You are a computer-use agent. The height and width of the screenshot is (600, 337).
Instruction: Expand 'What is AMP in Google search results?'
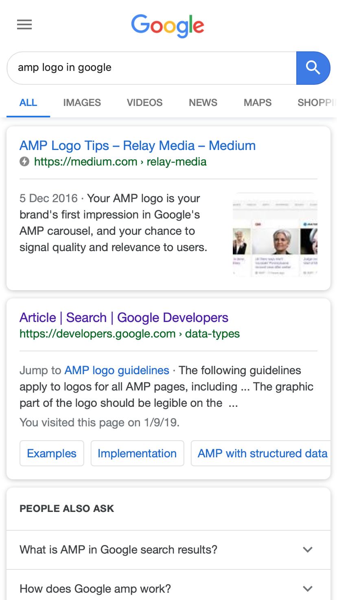(x=168, y=549)
